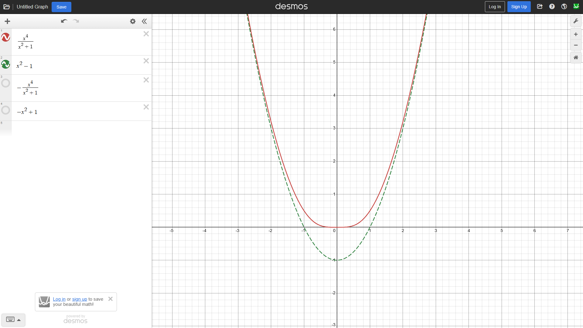Expand the on-screen keyboard options
The width and height of the screenshot is (583, 328).
tap(19, 320)
